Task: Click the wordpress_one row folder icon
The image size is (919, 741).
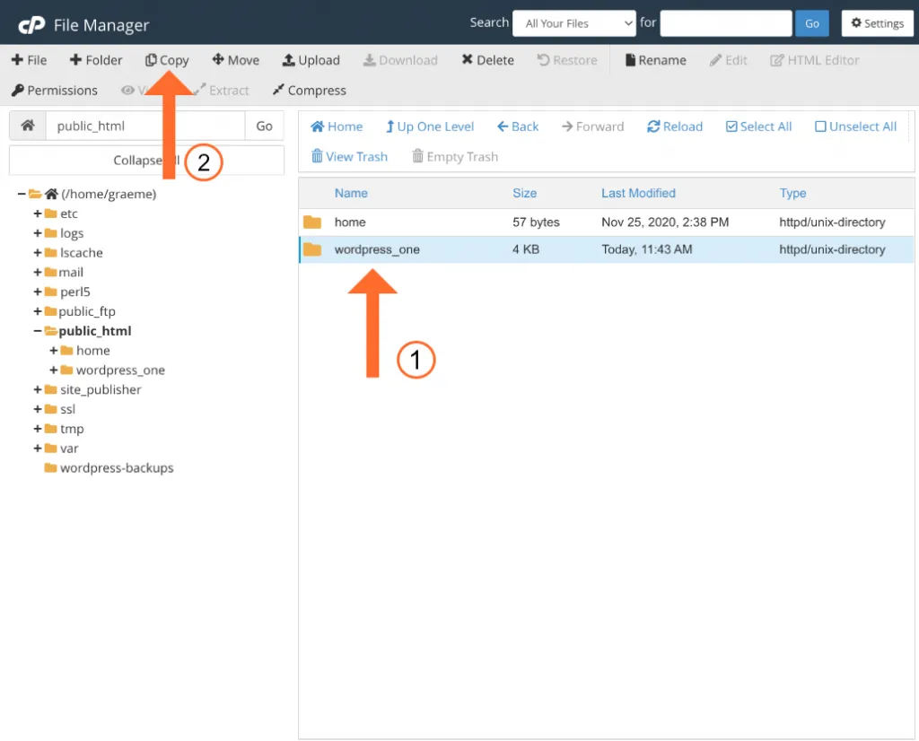Action: point(312,249)
